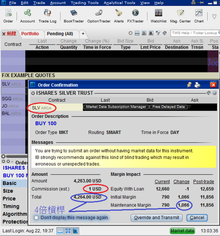Click the Post-trade column link
This screenshot has width=220, height=236.
pos(203,182)
